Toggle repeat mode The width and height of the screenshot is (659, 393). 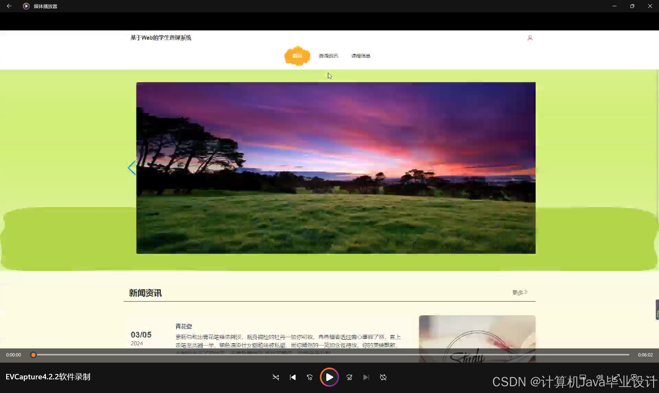click(383, 377)
